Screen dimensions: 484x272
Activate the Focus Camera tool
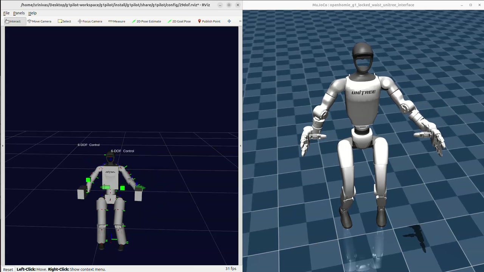pyautogui.click(x=90, y=21)
